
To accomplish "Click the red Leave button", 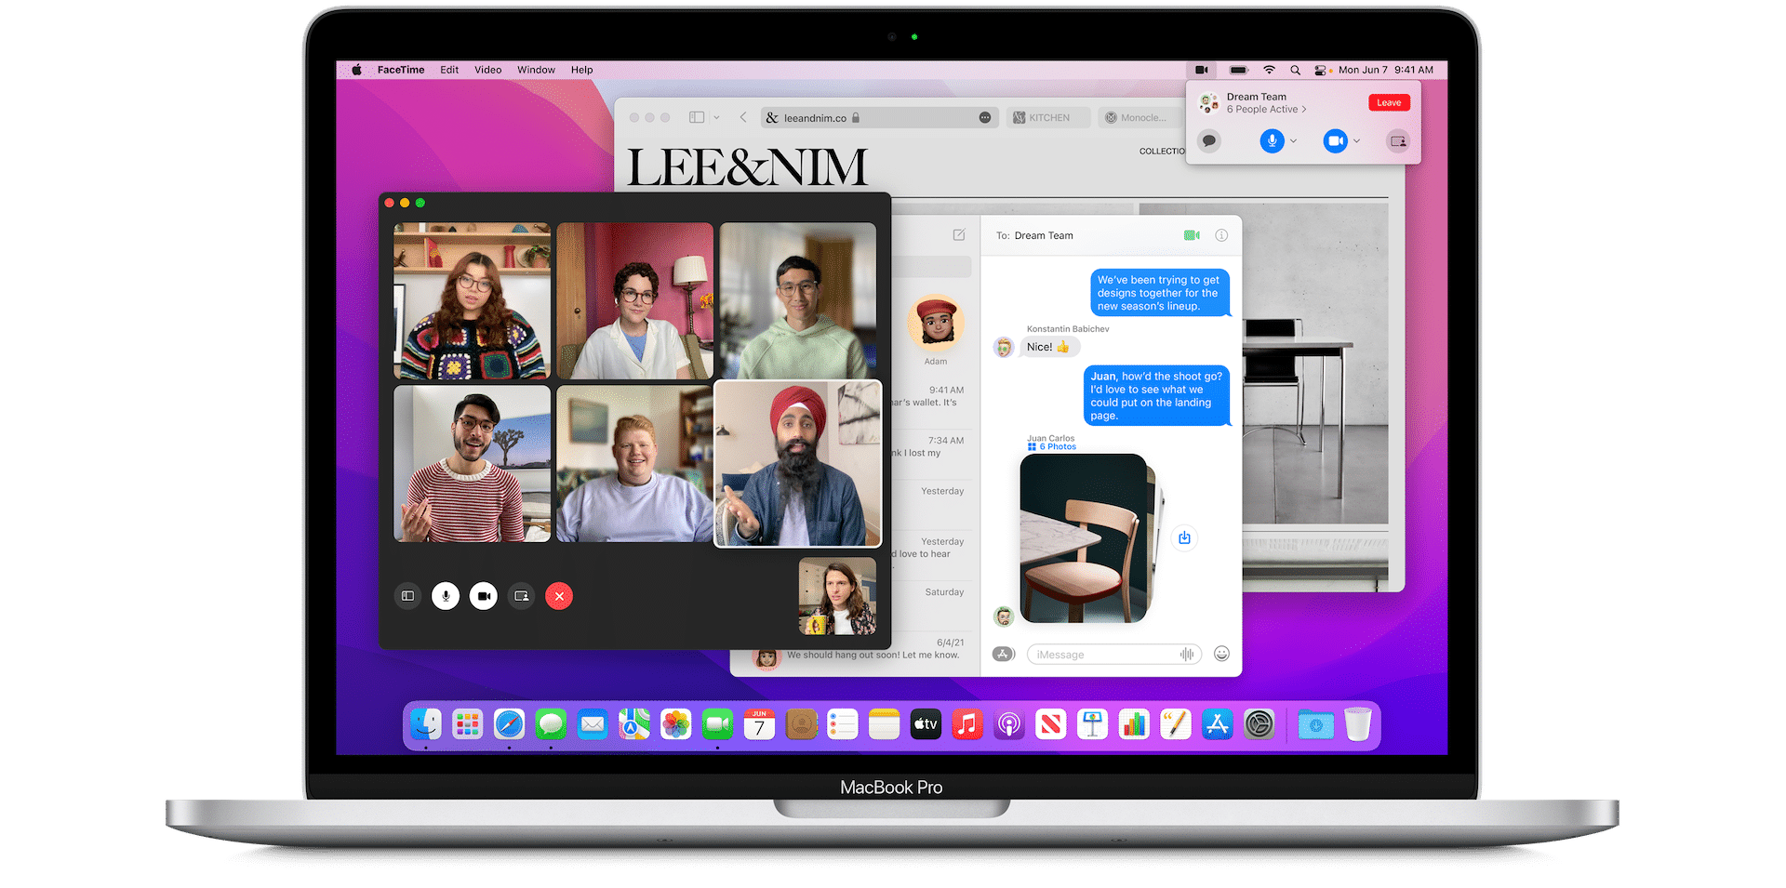I will 1389,102.
